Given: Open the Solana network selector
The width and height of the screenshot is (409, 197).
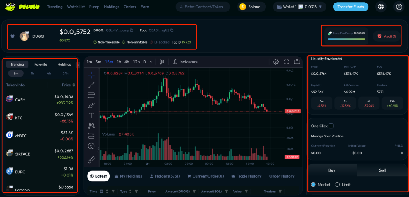Looking at the screenshot, I should tap(251, 7).
